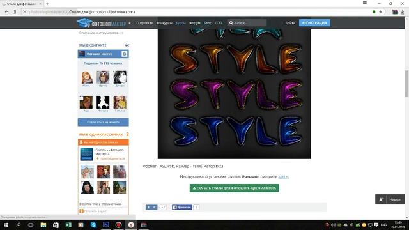Close the 'Стили для фотошоп' tab

[40, 4]
